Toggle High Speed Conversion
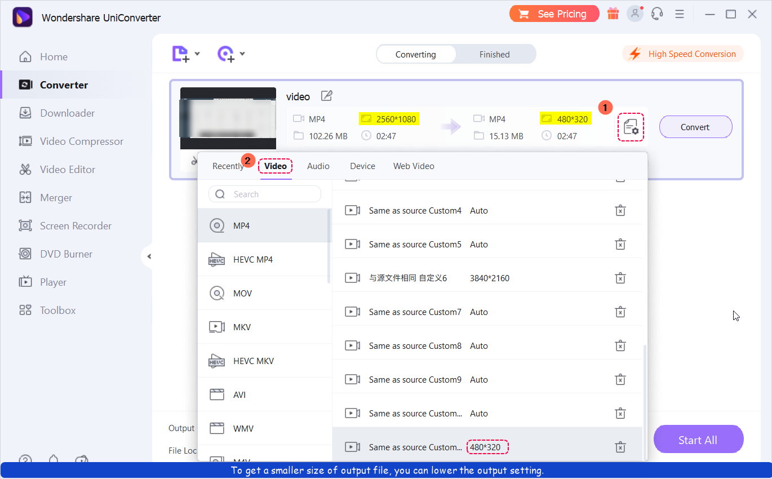The height and width of the screenshot is (479, 772). coord(683,54)
